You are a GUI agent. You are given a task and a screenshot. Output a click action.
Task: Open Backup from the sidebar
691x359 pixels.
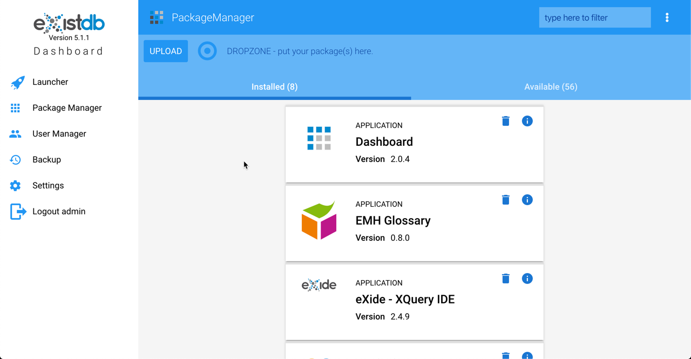click(x=69, y=160)
